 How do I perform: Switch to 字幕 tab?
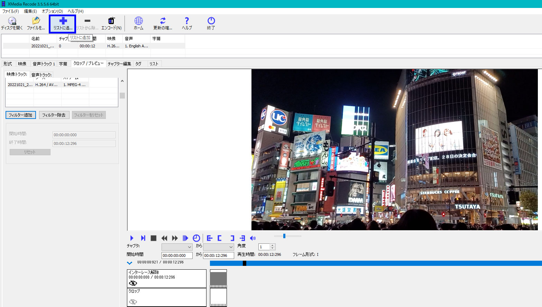(63, 64)
